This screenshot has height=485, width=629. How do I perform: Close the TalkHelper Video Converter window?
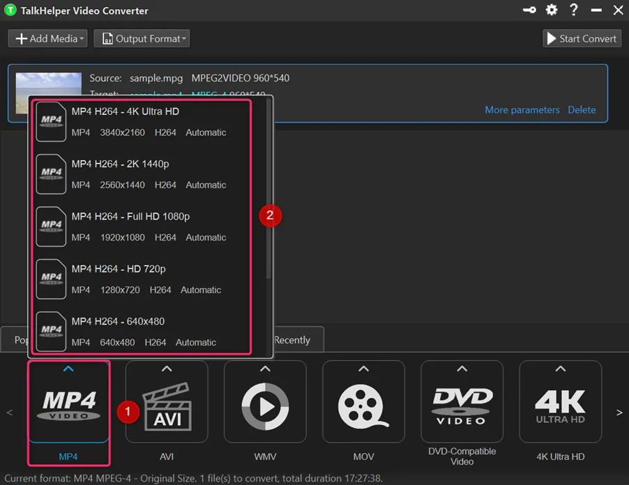click(618, 10)
